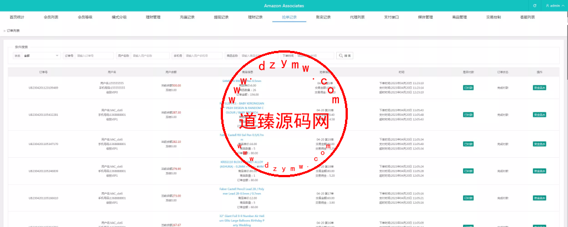Viewport: 568px width, 227px height.
Task: Focus the 用户名称 input field
Action: click(150, 56)
